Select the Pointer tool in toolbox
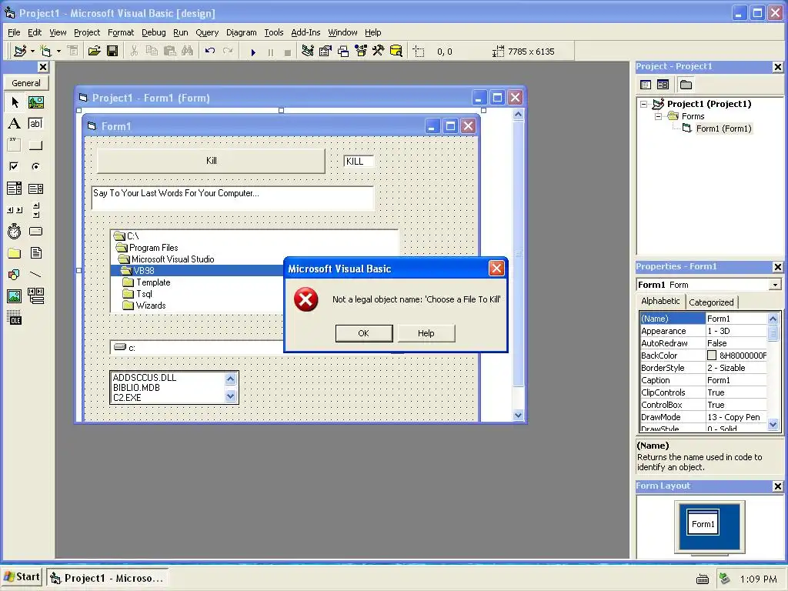 14,102
